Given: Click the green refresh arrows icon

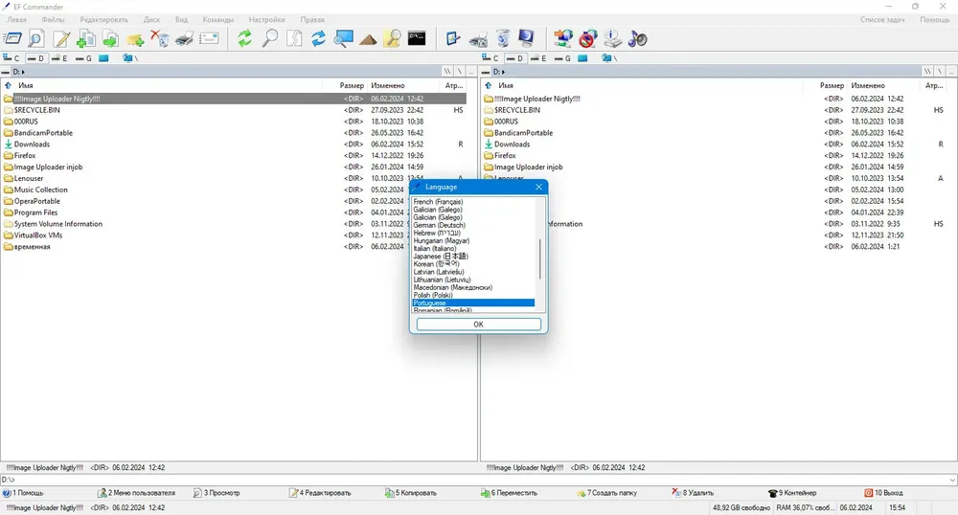Looking at the screenshot, I should [x=244, y=39].
